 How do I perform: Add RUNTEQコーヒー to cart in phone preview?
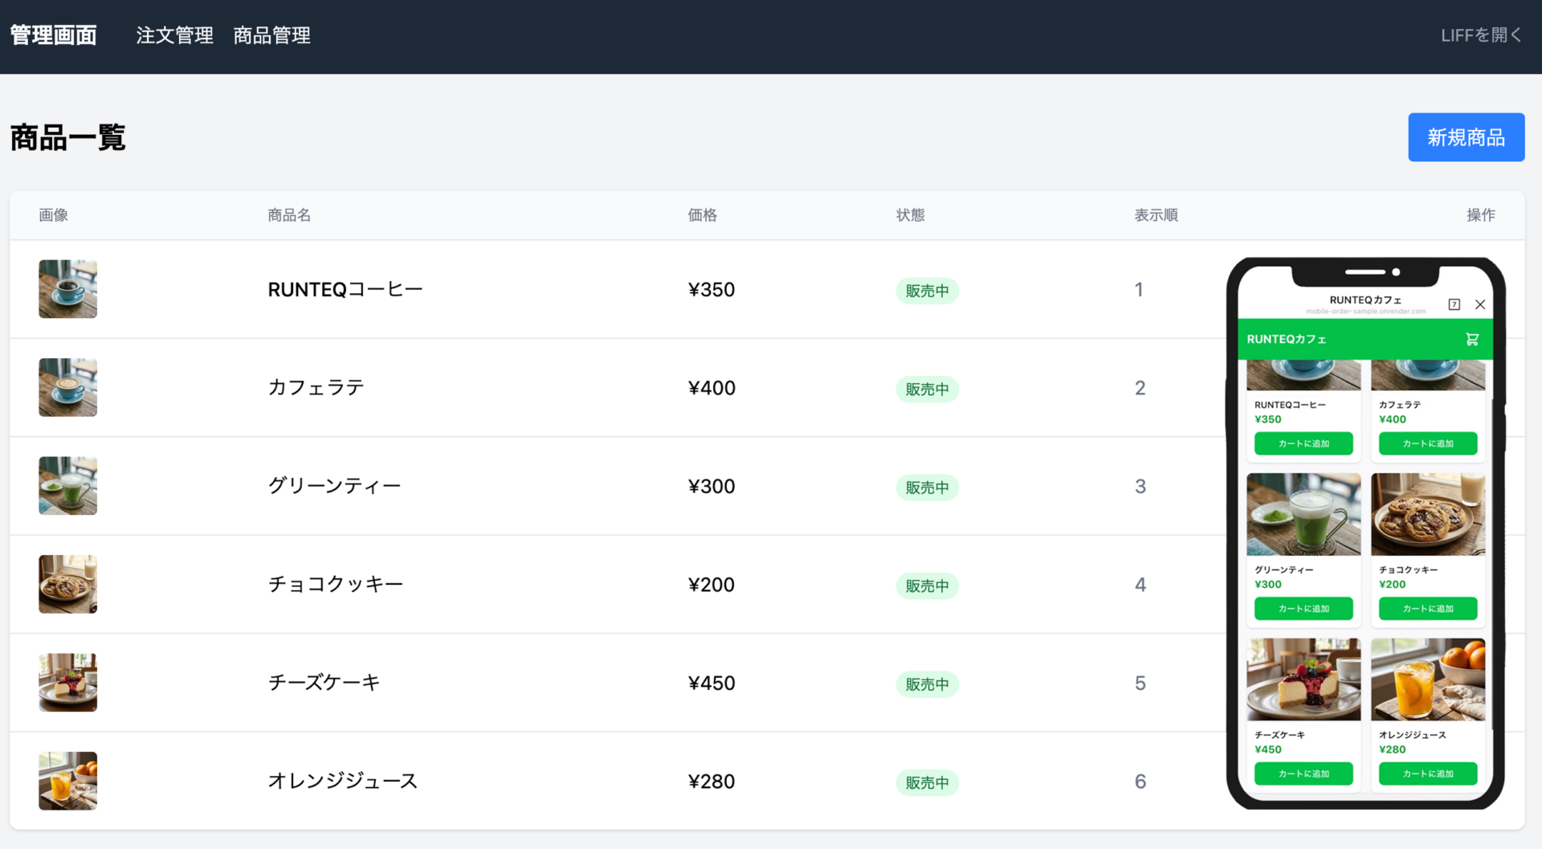1303,443
